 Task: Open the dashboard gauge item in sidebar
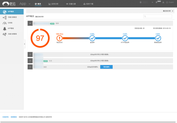pos(12,23)
